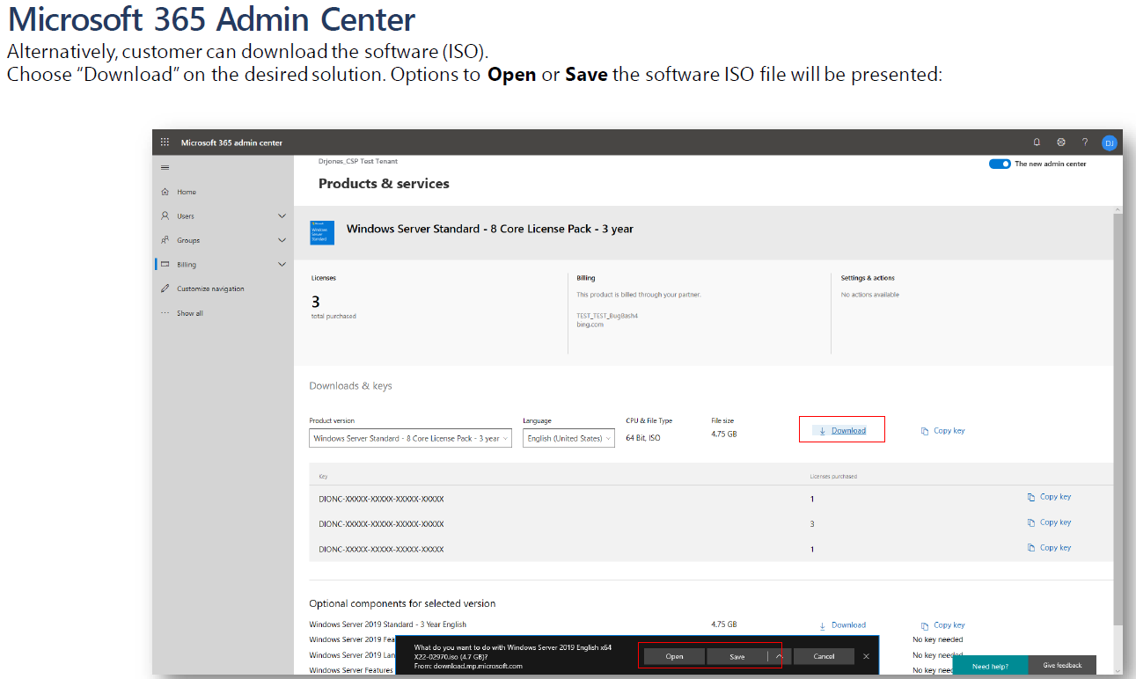Click the highlighted Download link
The width and height of the screenshot is (1136, 679).
click(x=842, y=430)
